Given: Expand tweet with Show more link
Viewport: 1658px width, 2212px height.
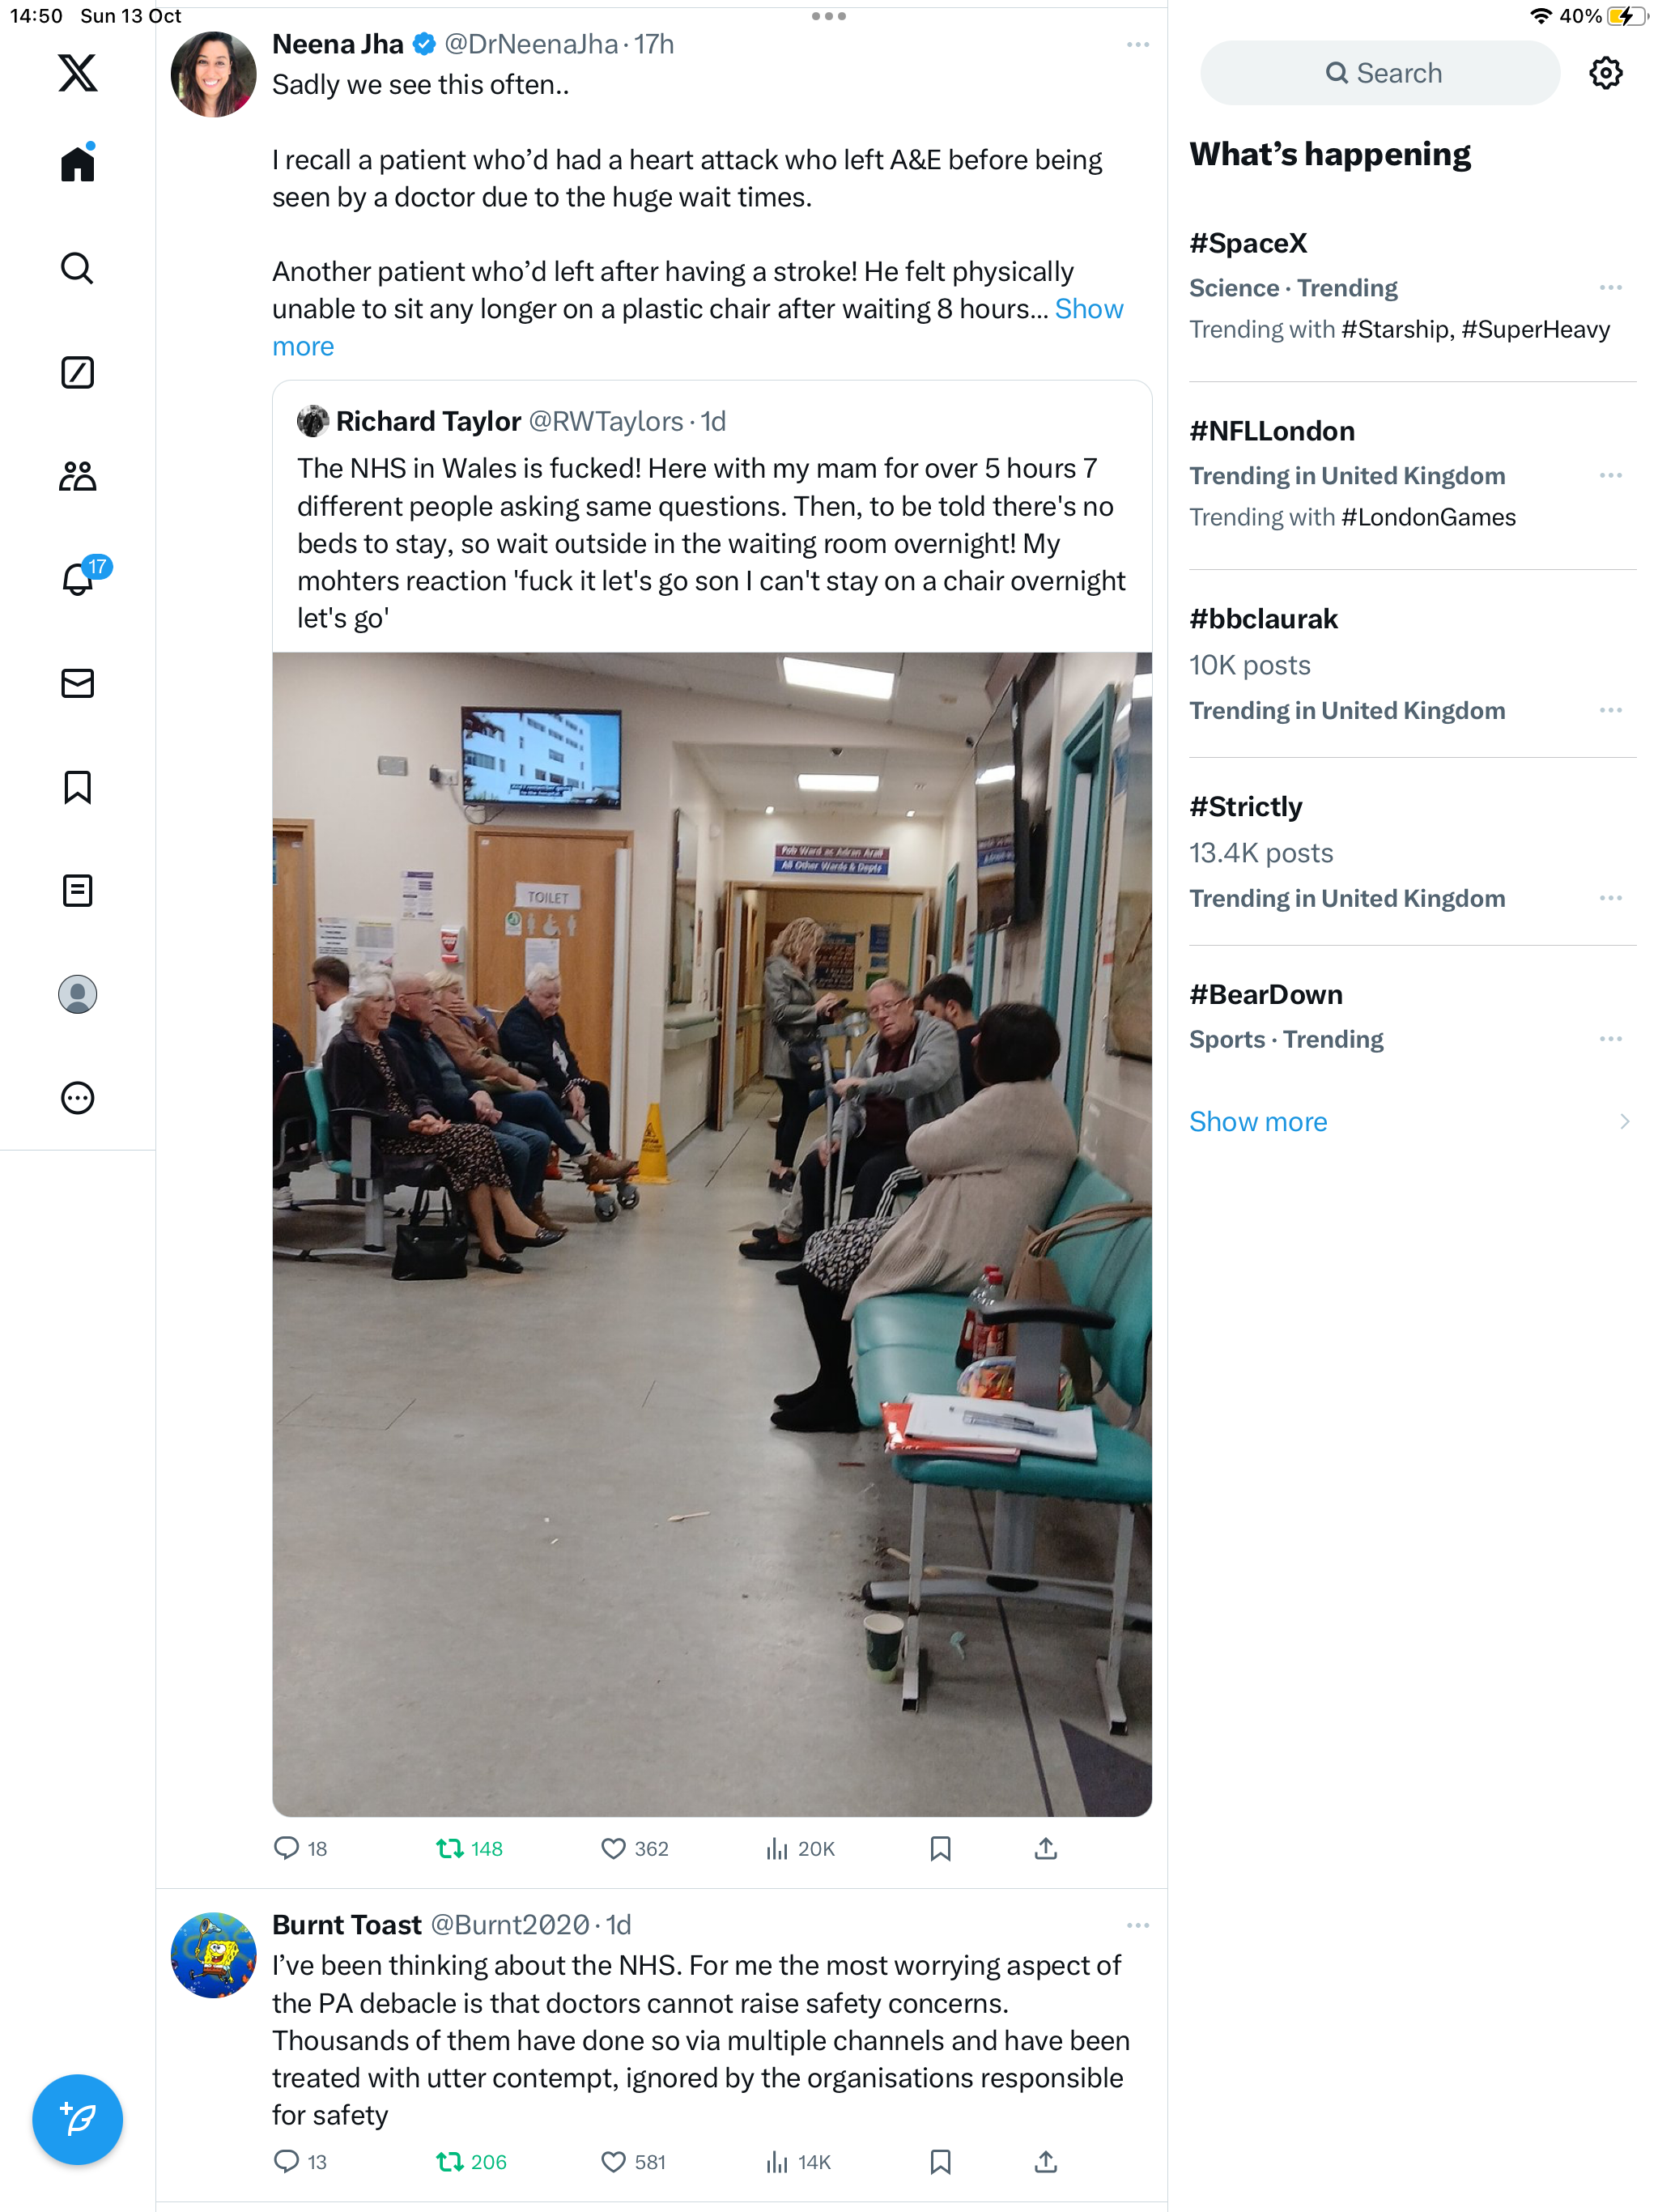Looking at the screenshot, I should [698, 328].
